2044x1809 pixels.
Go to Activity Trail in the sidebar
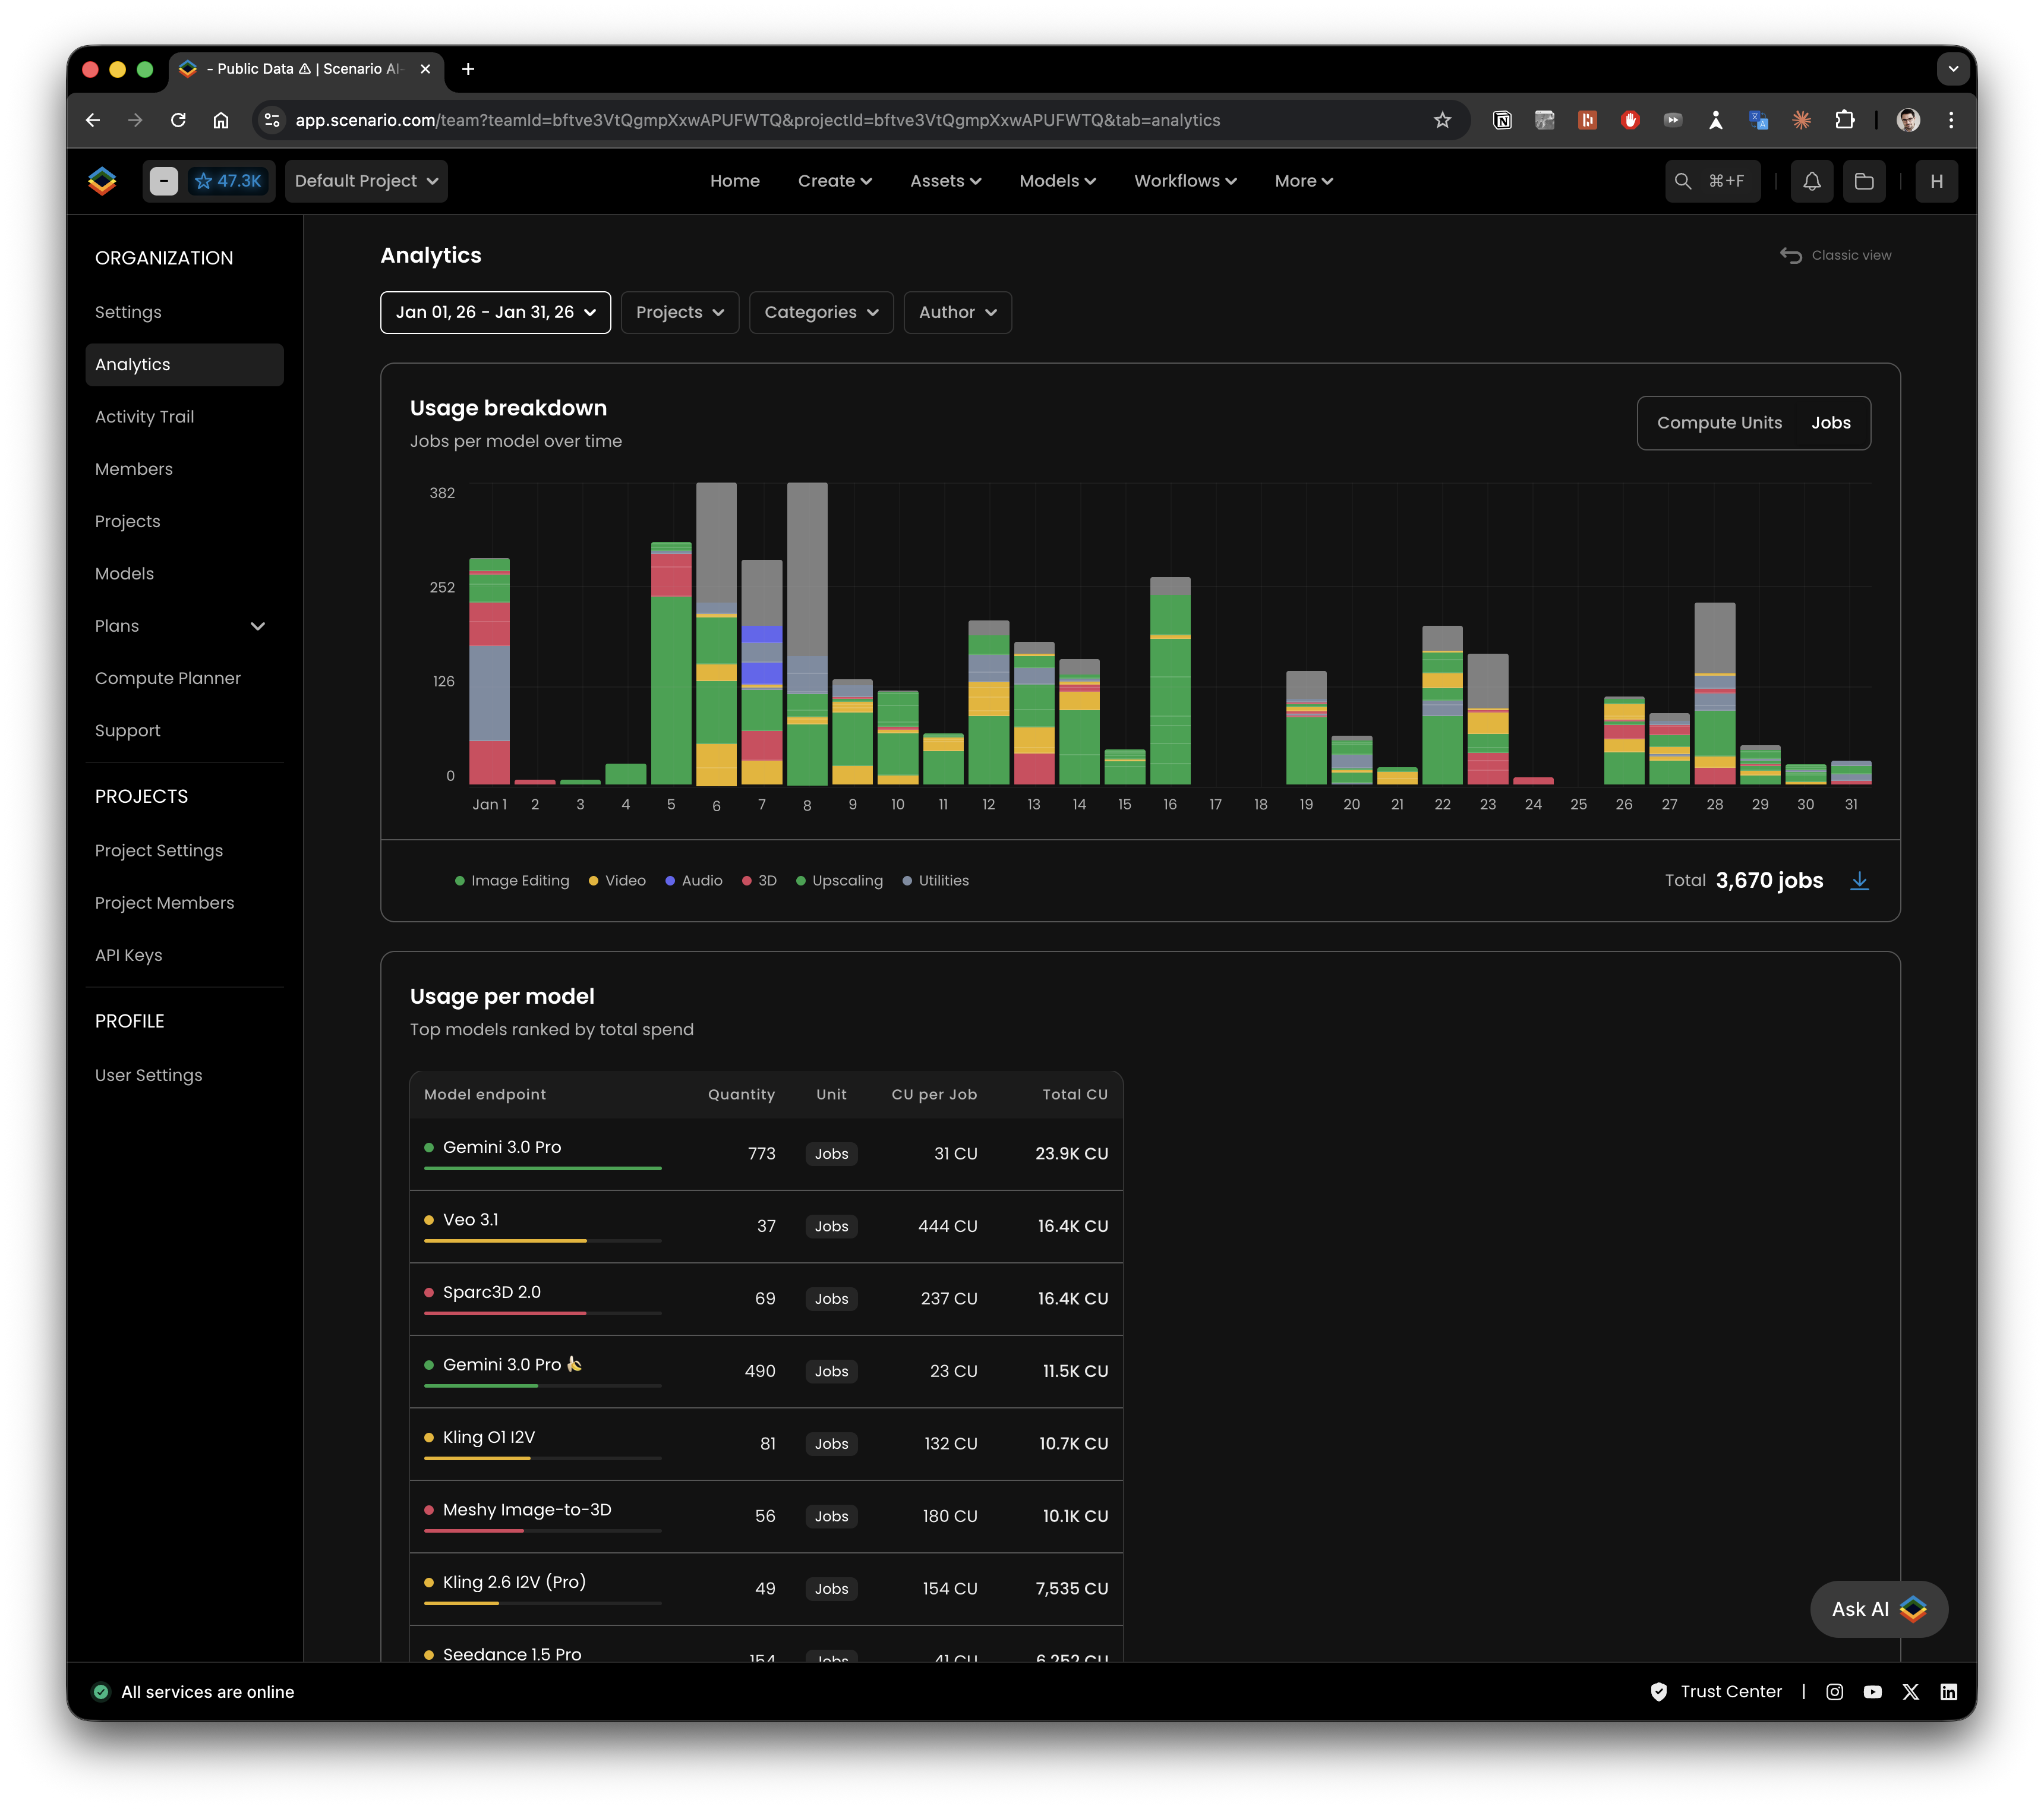pos(144,417)
